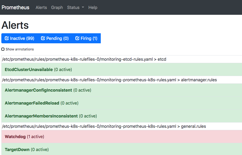
Task: Click the checkmark icon beside Pending
Action: (43, 38)
